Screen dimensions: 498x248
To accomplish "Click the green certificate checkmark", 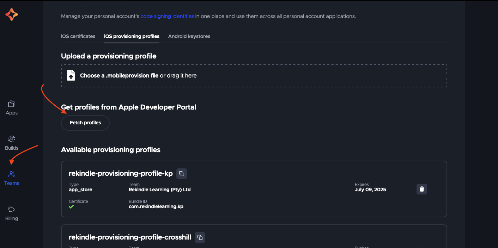I will pos(71,207).
